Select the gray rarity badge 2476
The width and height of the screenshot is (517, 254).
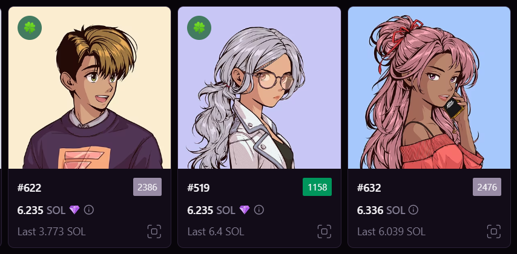coord(487,187)
